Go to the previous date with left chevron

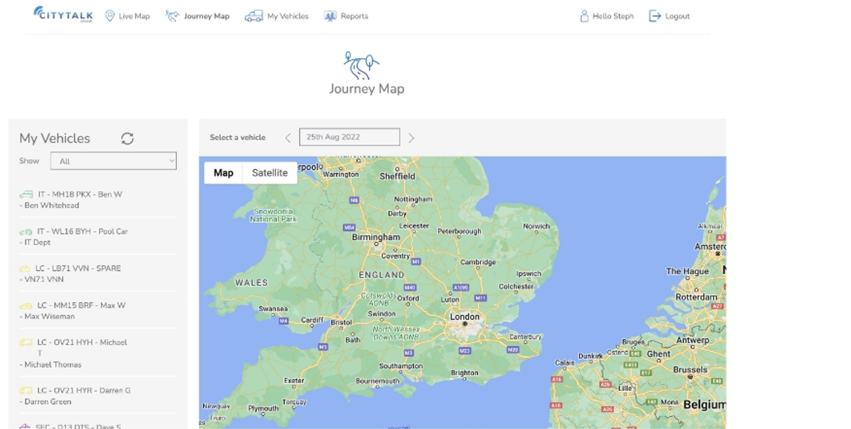coord(288,138)
